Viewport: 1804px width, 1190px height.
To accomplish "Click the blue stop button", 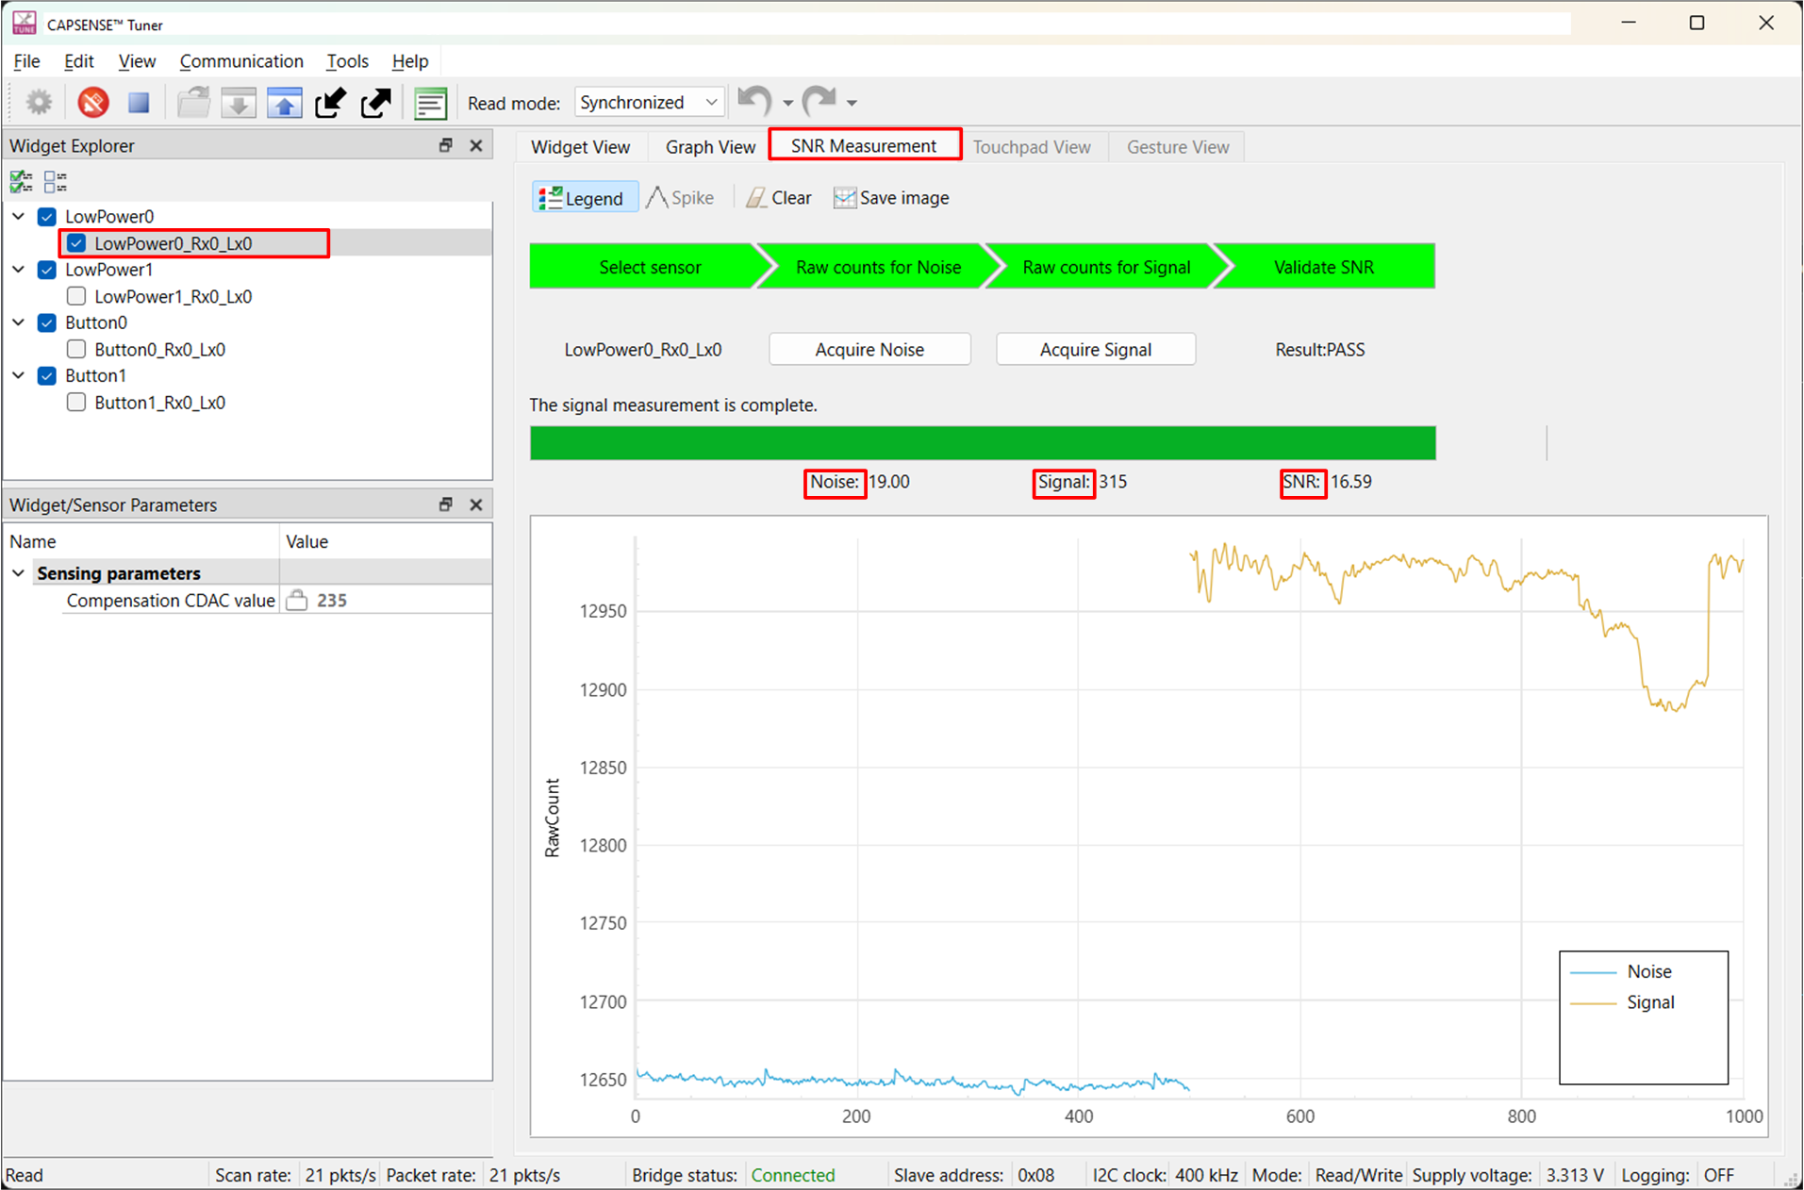I will click(x=139, y=102).
